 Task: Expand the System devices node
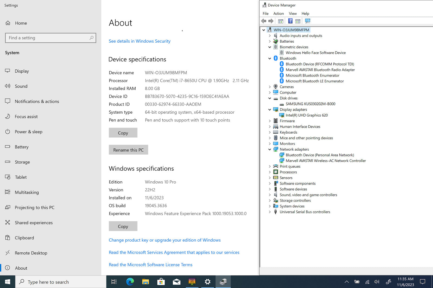pos(270,206)
